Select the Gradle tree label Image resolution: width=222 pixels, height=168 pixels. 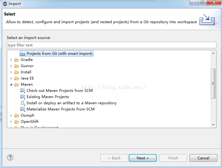27,60
